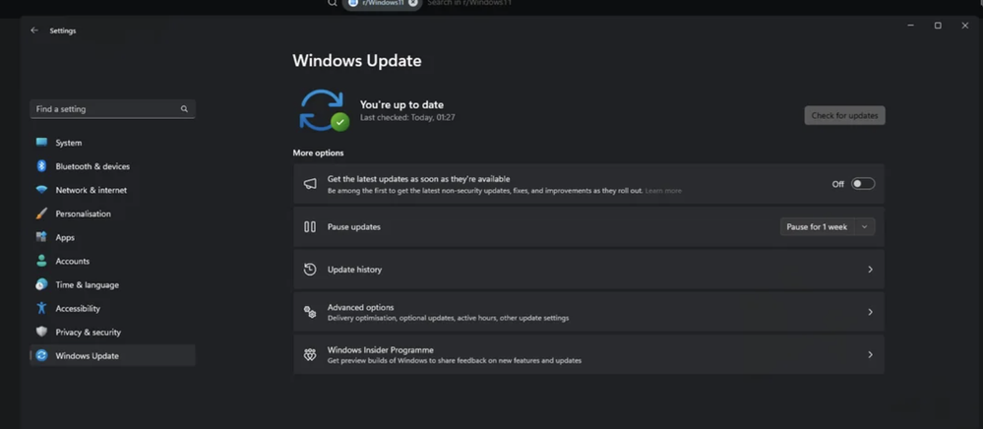Click the back arrow in Settings title bar
The height and width of the screenshot is (429, 983).
click(x=33, y=31)
